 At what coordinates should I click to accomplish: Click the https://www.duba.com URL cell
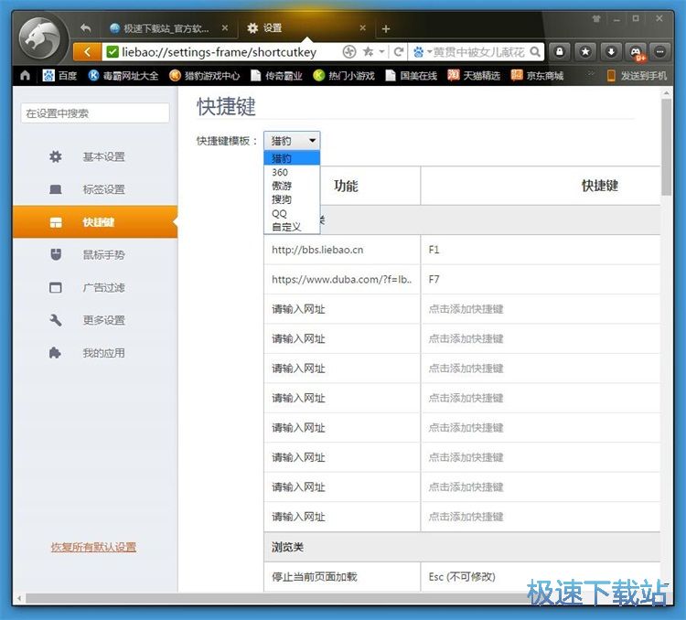342,280
